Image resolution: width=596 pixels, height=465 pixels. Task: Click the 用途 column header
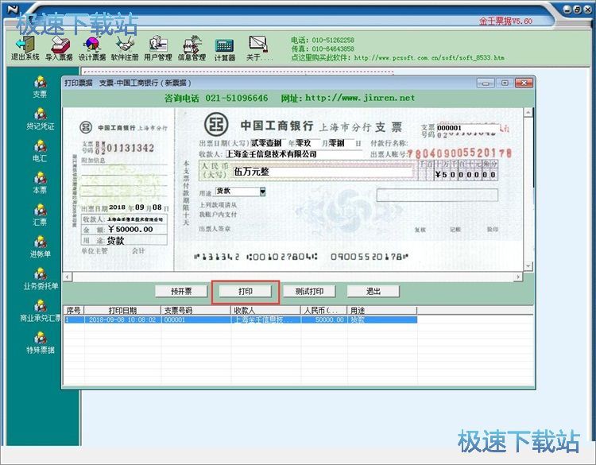(382, 310)
